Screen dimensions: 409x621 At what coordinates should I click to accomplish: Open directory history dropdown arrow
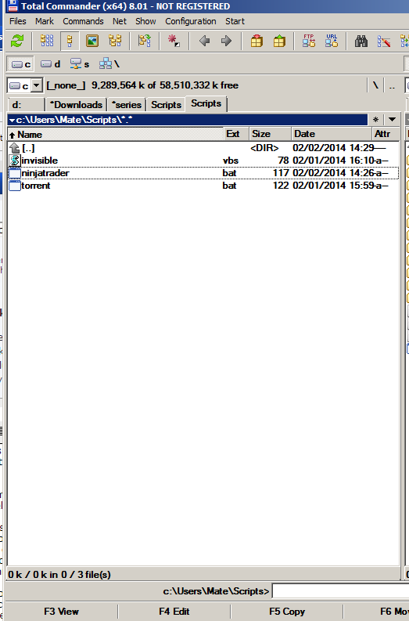[392, 120]
